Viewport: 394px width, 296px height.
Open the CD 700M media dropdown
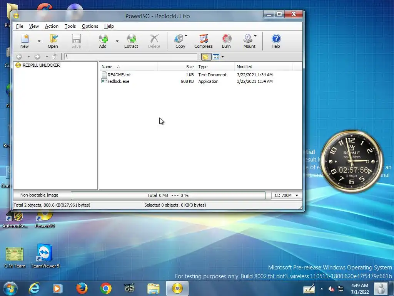286,195
